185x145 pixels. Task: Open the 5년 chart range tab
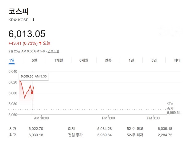pos(154,60)
